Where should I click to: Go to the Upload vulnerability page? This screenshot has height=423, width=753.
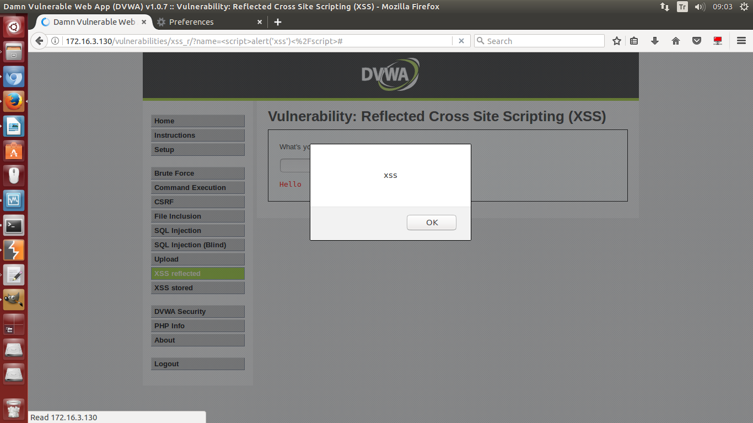(x=198, y=259)
